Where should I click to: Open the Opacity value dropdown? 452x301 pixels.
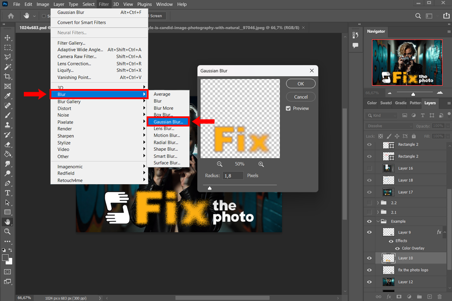(x=448, y=126)
